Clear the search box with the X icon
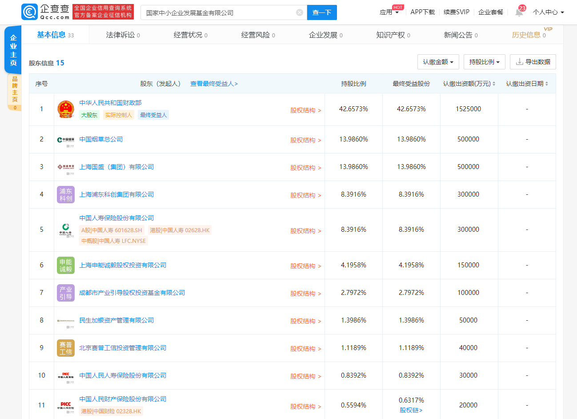 [x=300, y=12]
